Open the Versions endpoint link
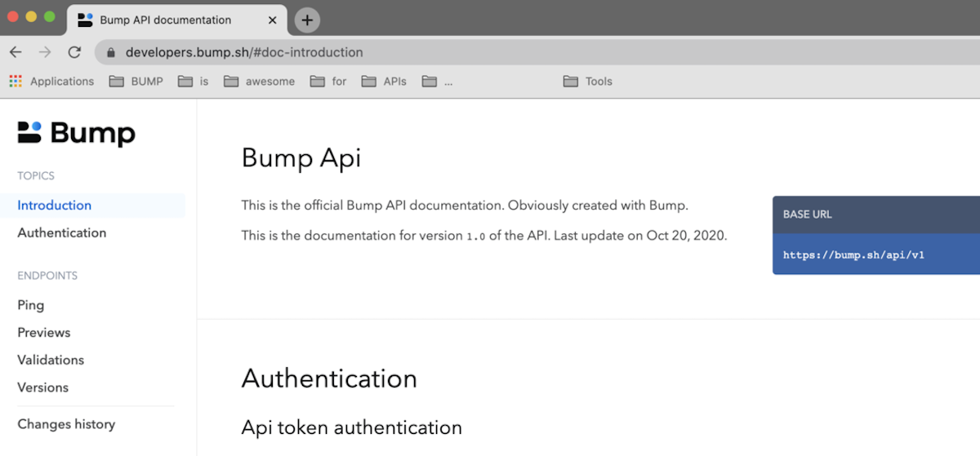 coord(43,387)
